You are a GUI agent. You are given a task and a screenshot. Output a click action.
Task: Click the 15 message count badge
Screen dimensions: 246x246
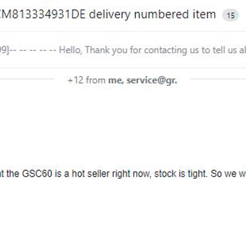[231, 15]
